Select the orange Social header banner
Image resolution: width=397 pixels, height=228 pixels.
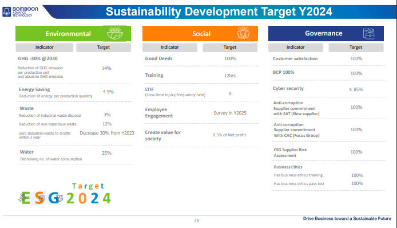click(200, 33)
